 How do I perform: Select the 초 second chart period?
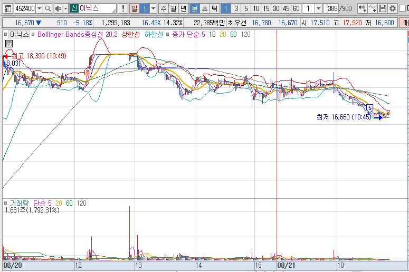(205, 8)
